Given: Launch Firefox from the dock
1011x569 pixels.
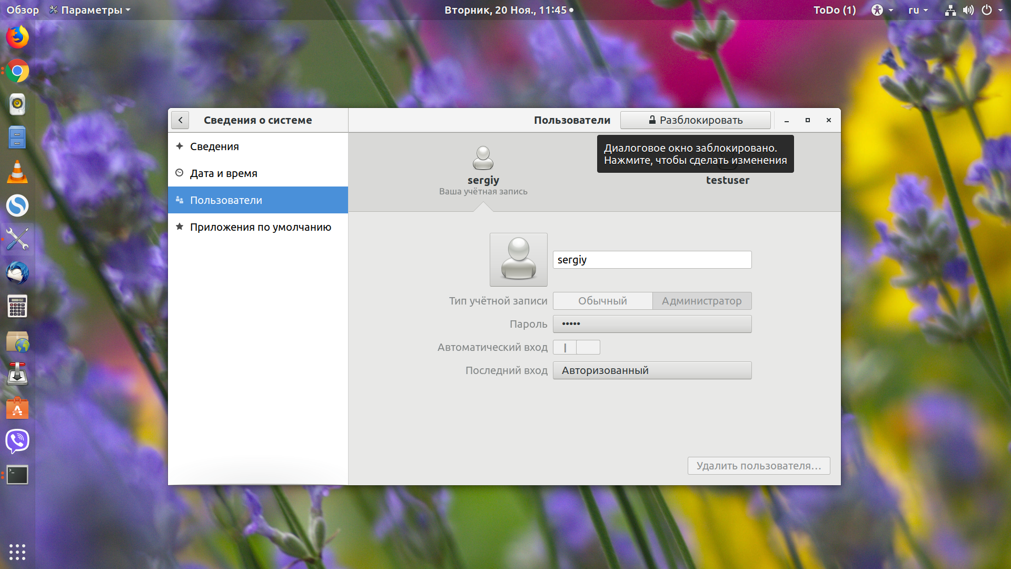Looking at the screenshot, I should tap(17, 37).
